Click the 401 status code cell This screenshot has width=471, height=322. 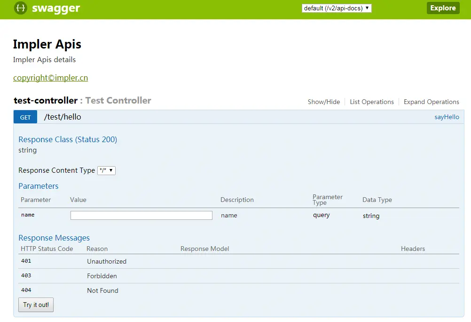(26, 261)
